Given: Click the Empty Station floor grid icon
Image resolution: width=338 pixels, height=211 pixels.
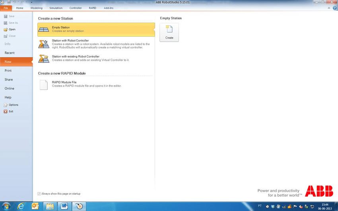Looking at the screenshot, I should pyautogui.click(x=44, y=29).
